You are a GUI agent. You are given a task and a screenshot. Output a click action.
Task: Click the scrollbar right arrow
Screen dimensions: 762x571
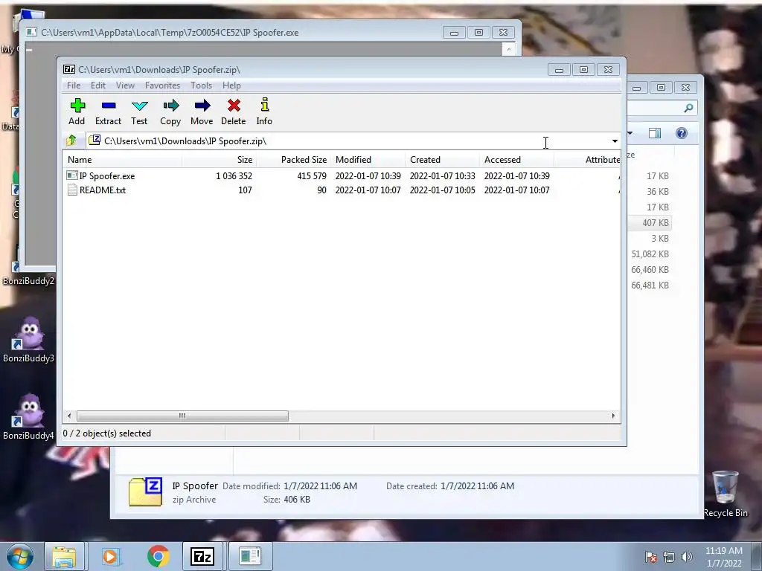point(613,416)
